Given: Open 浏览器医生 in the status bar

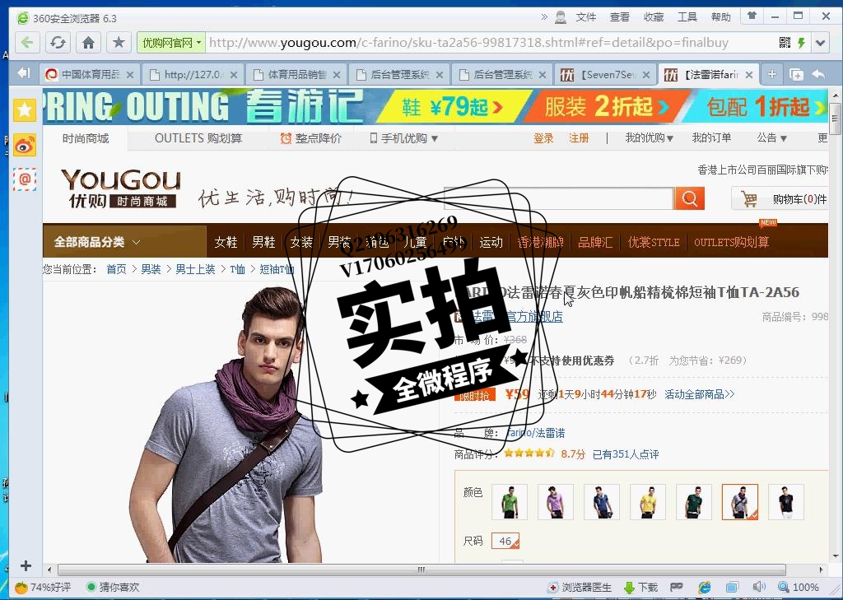Looking at the screenshot, I should tap(580, 587).
